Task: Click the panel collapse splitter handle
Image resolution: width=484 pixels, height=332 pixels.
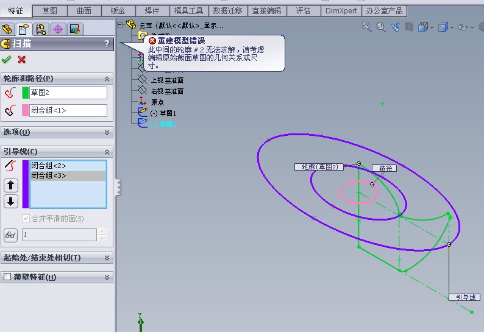Action: 118,187
